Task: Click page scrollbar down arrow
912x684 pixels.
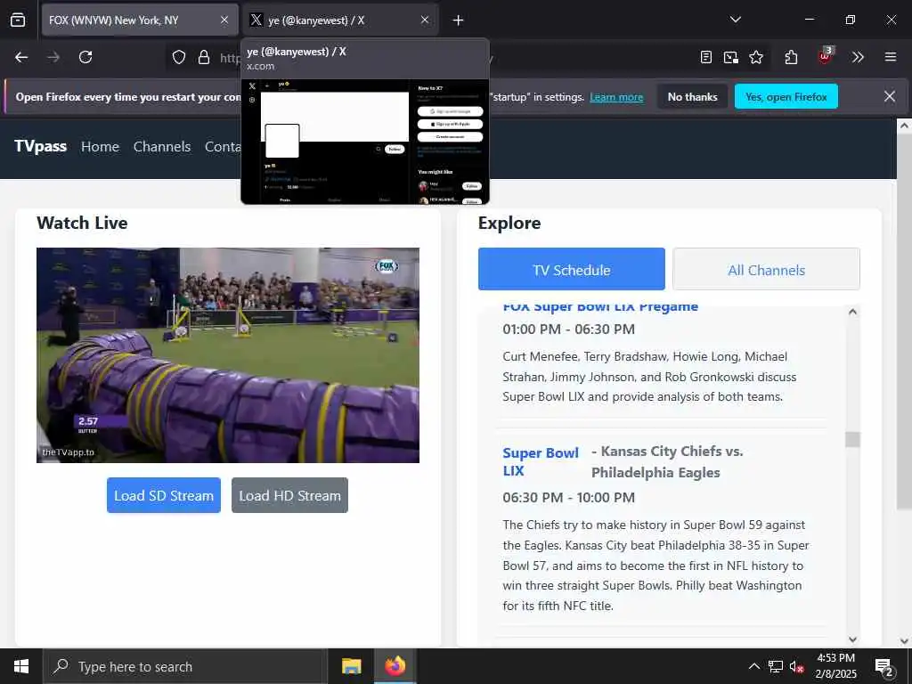Action: pyautogui.click(x=904, y=641)
